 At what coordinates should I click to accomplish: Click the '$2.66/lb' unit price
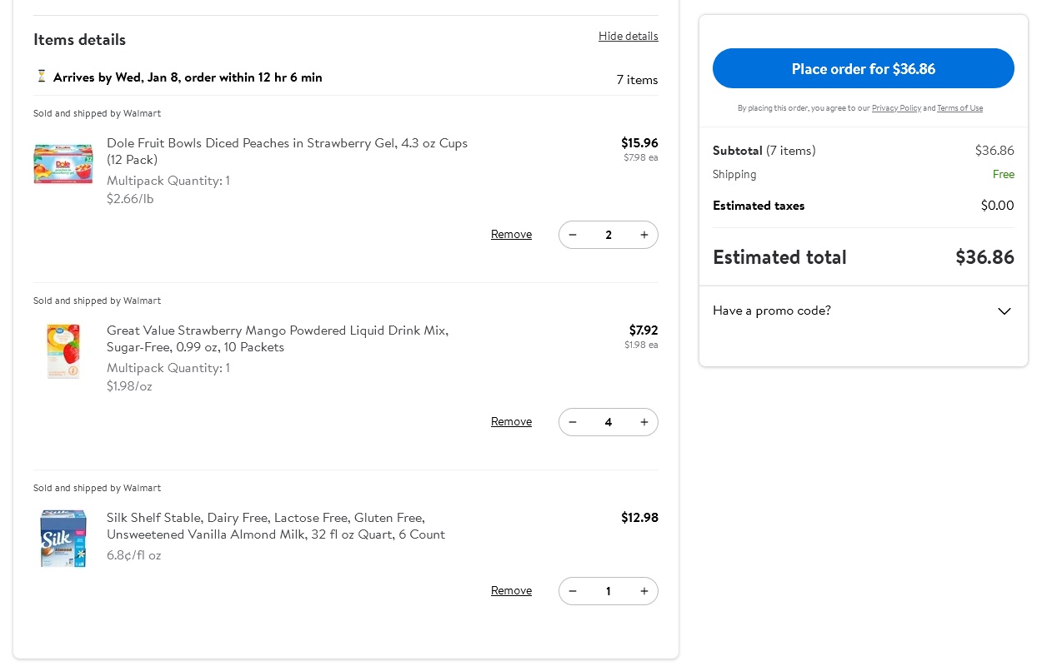[x=130, y=199]
